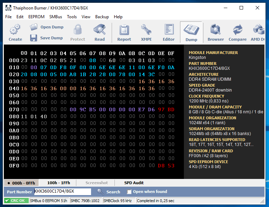Click red hex byte D8 in row 0F0
269x207 pixels.
pyautogui.click(x=161, y=166)
